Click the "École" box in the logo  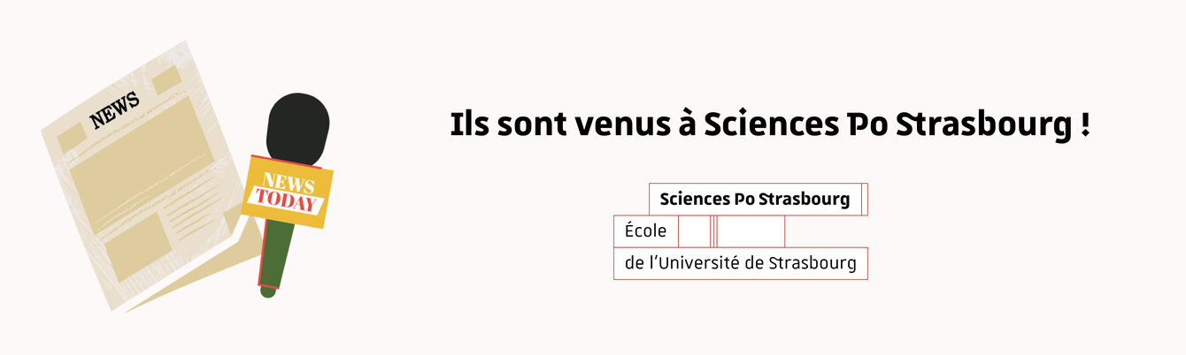tap(645, 231)
